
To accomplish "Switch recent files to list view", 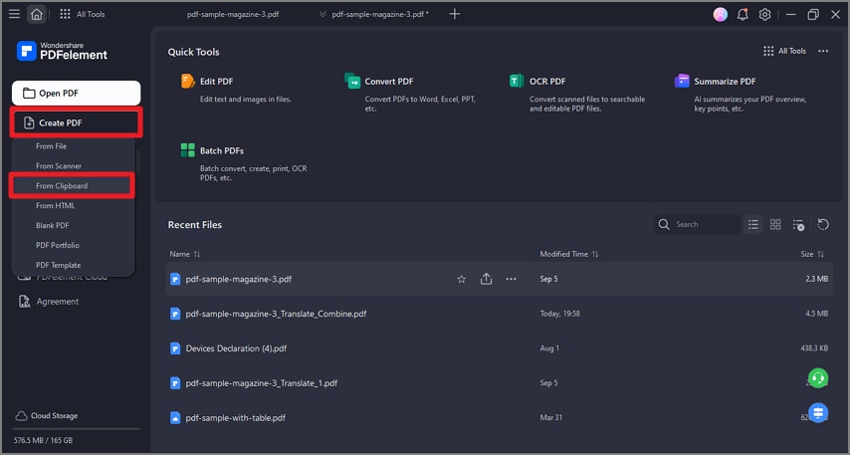I will [753, 225].
